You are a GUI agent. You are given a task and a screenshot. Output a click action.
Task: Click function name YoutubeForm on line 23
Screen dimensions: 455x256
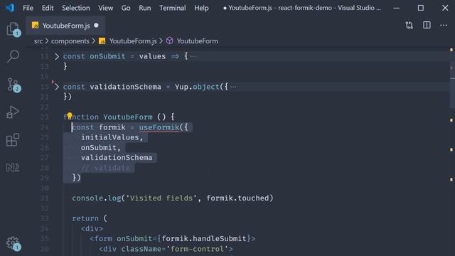[128, 117]
